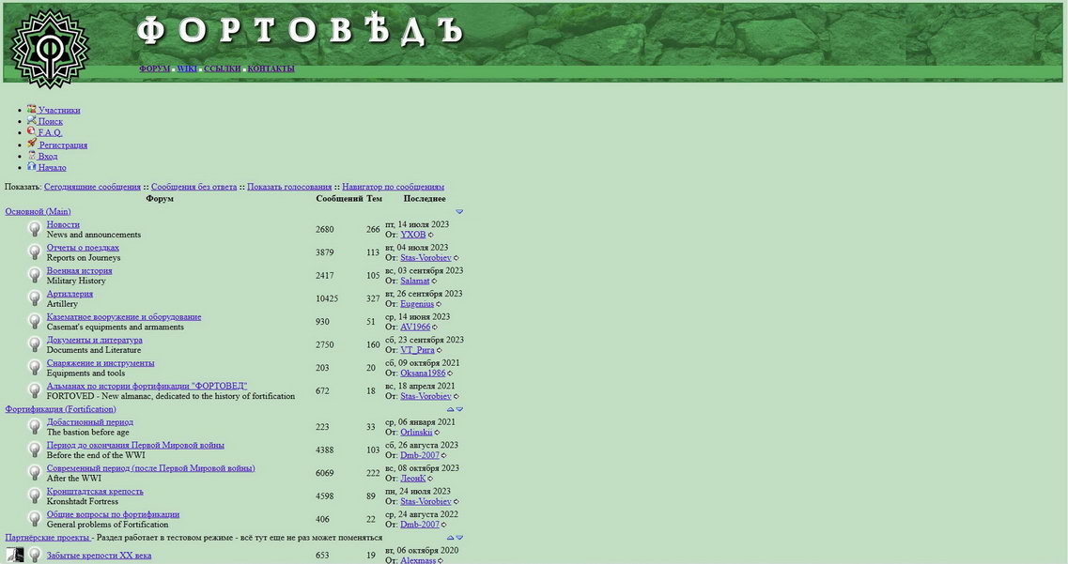Click down arrow in Партнёрские проекты row
Image resolution: width=1068 pixels, height=564 pixels.
[x=459, y=538]
